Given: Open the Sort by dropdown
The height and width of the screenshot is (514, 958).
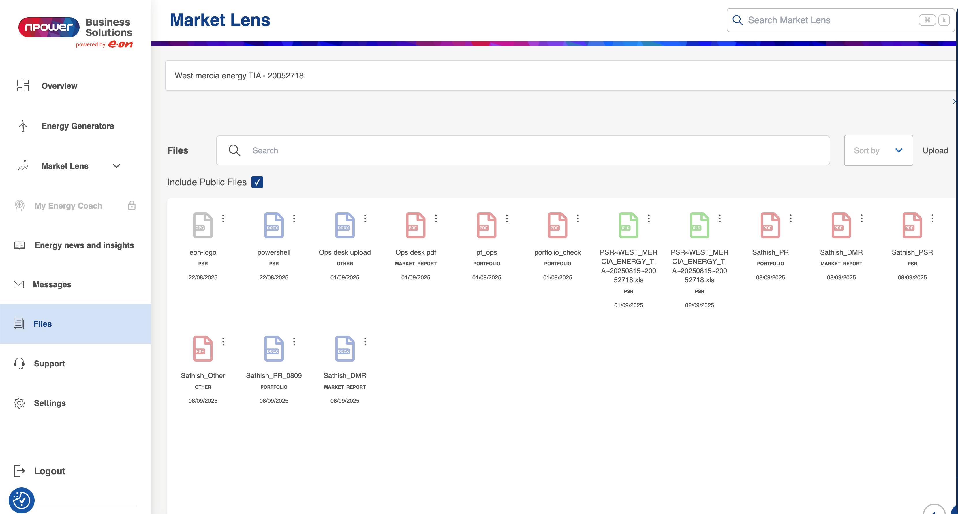Looking at the screenshot, I should (878, 150).
